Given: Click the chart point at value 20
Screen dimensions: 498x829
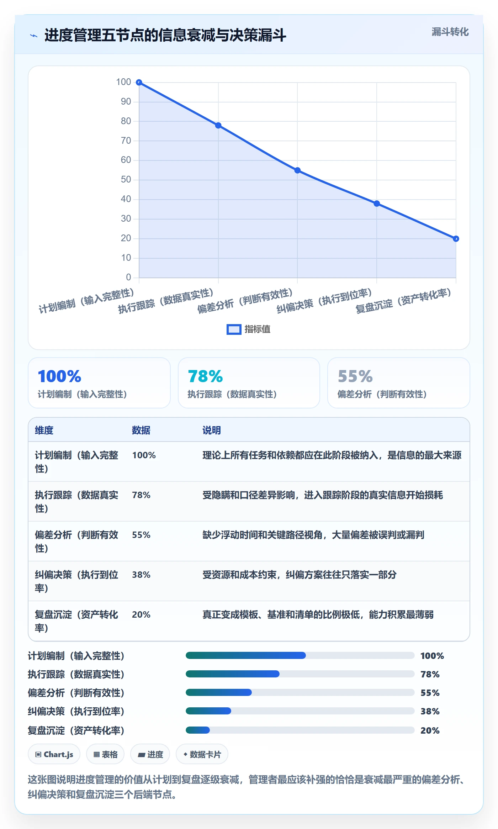Looking at the screenshot, I should (x=456, y=239).
